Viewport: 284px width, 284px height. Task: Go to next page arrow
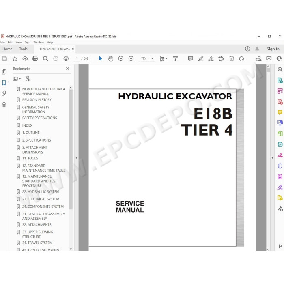[x=66, y=58]
